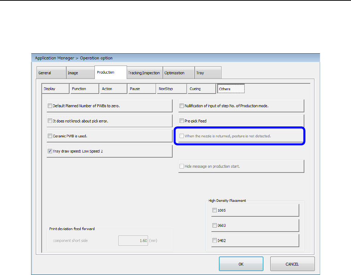Screen dimensions: 351x275
Task: Select the Production tab
Action: 111,72
